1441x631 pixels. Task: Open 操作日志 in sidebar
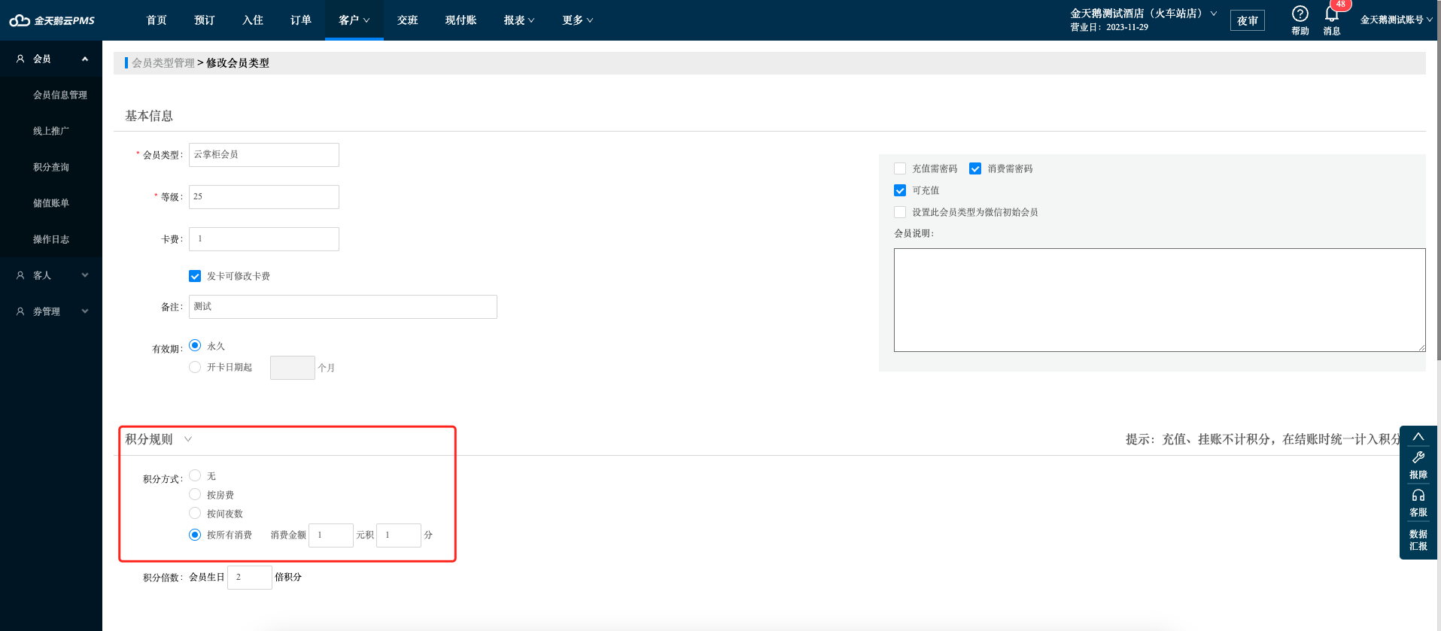coord(51,239)
